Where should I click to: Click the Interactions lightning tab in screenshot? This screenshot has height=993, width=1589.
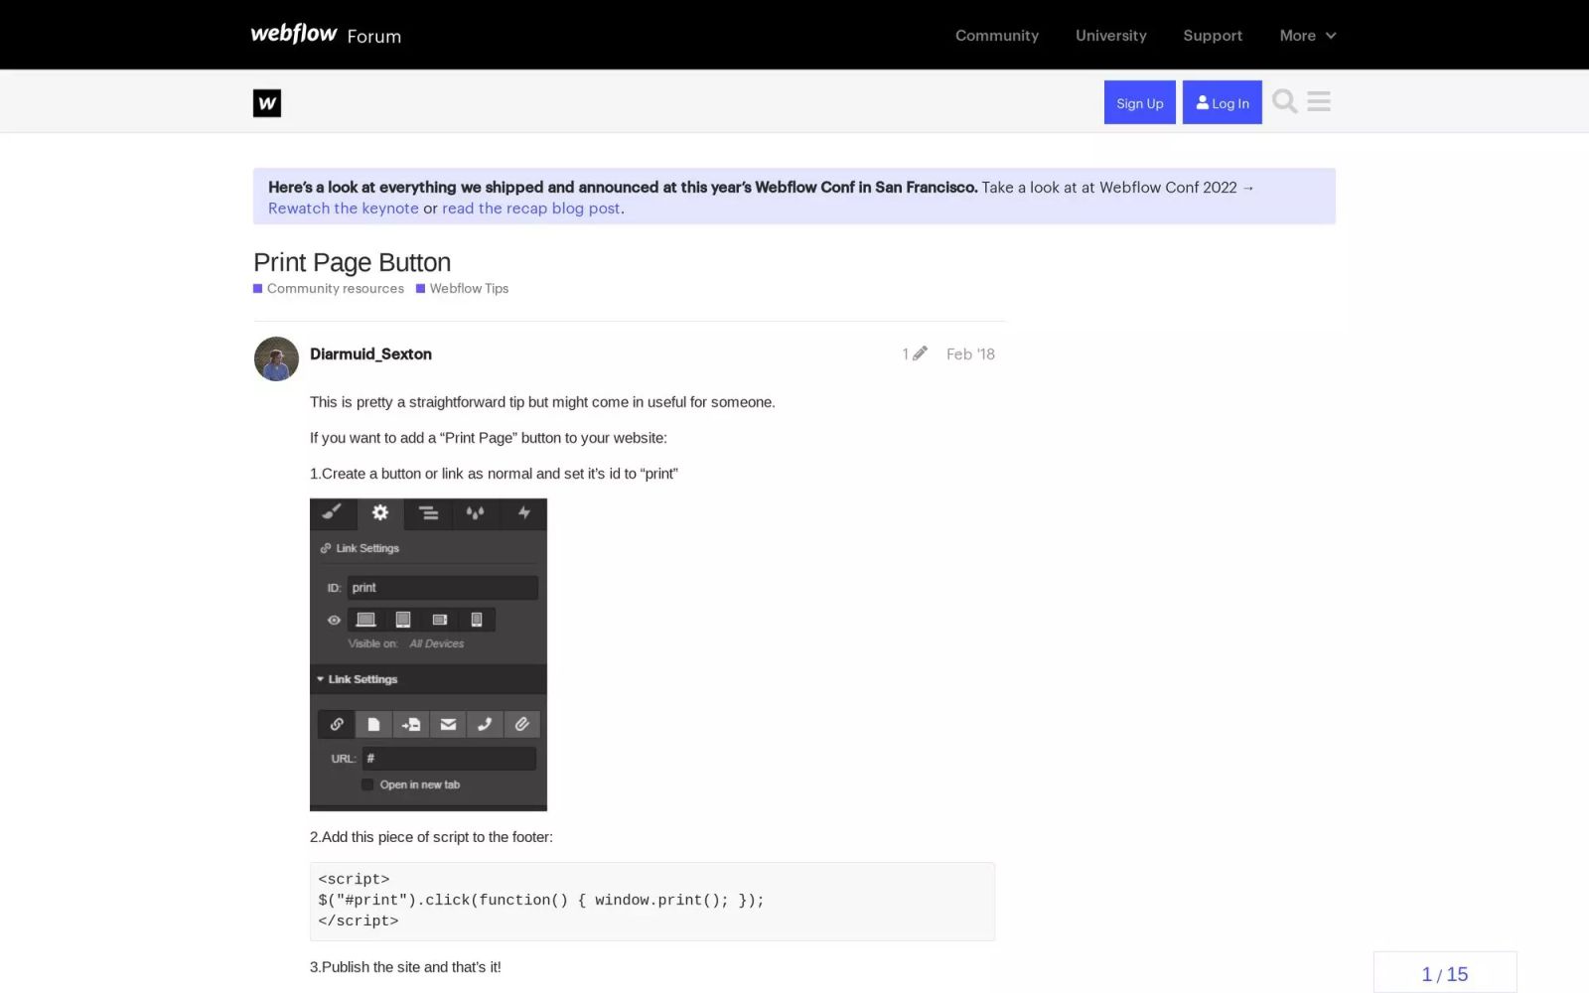(523, 512)
